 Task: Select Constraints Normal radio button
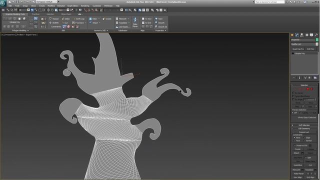click(x=304, y=141)
